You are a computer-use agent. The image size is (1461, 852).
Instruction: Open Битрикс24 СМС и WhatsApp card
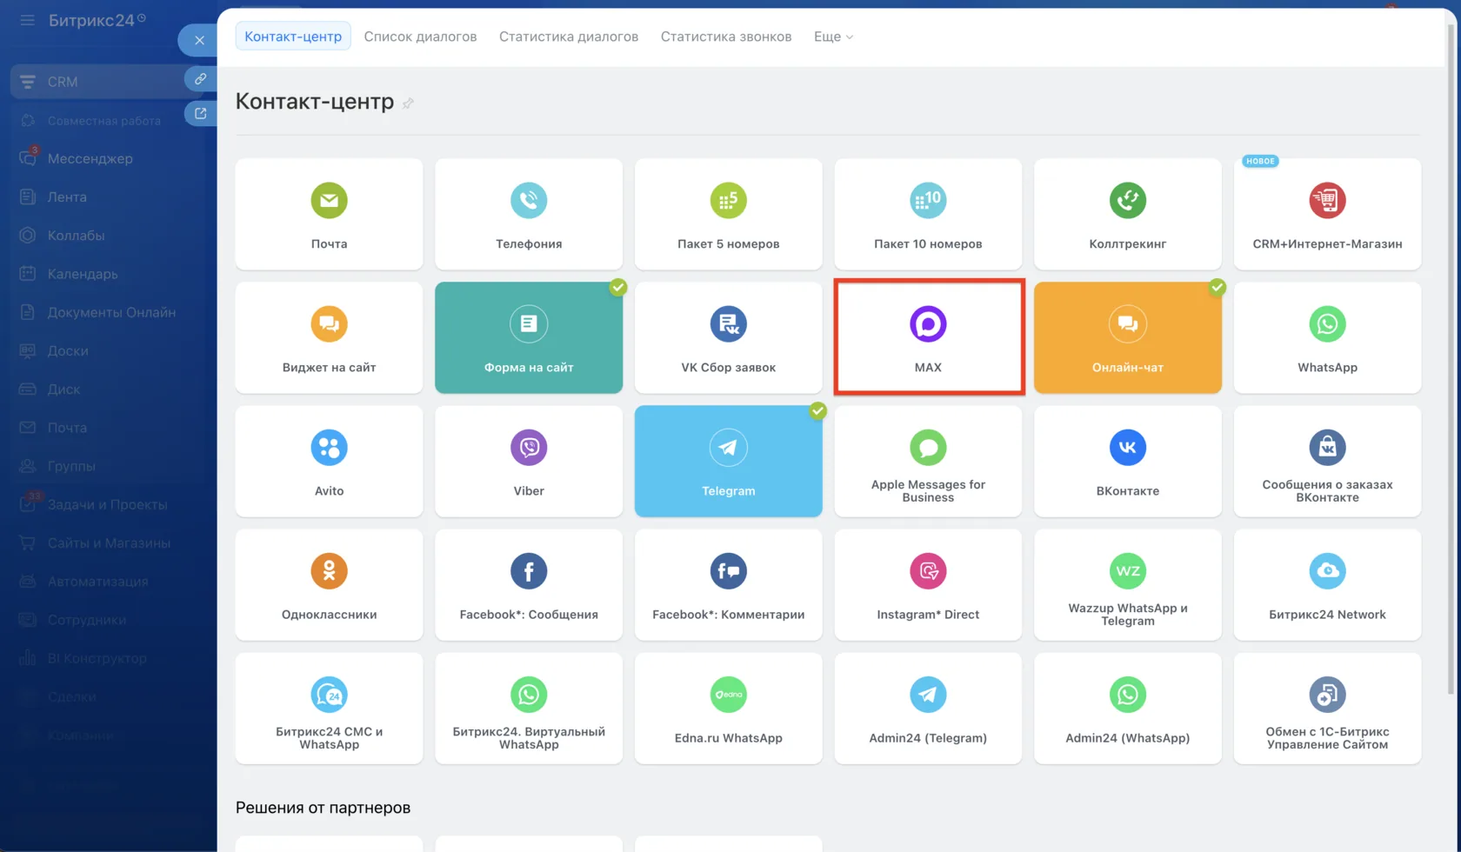329,708
